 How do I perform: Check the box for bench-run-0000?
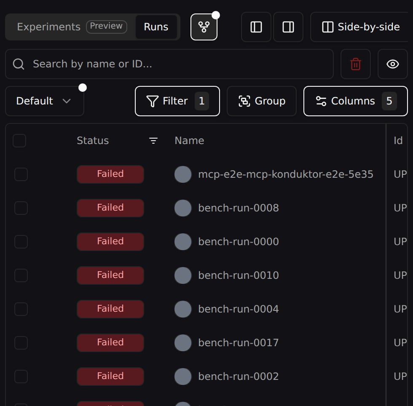point(21,242)
